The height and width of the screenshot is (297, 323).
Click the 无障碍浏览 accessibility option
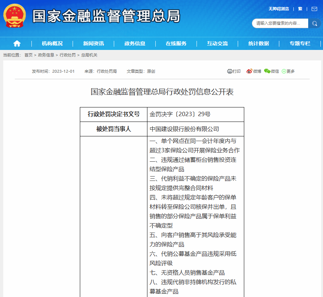pos(279,9)
